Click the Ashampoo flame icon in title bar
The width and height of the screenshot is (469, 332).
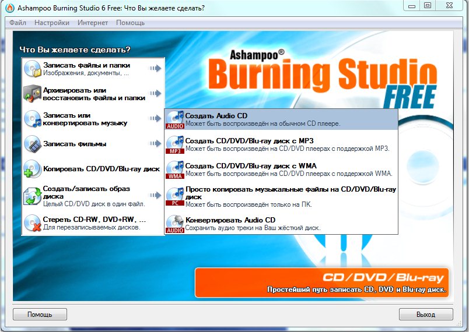10,8
